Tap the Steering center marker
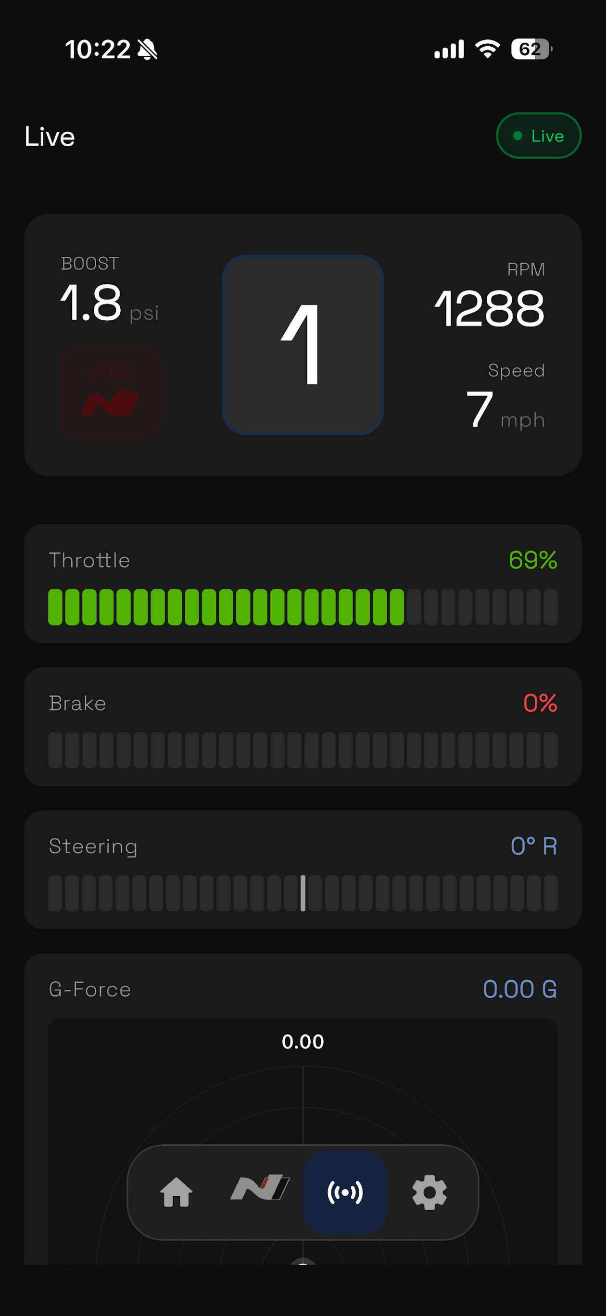Screen dimensions: 606x1316 [303, 893]
